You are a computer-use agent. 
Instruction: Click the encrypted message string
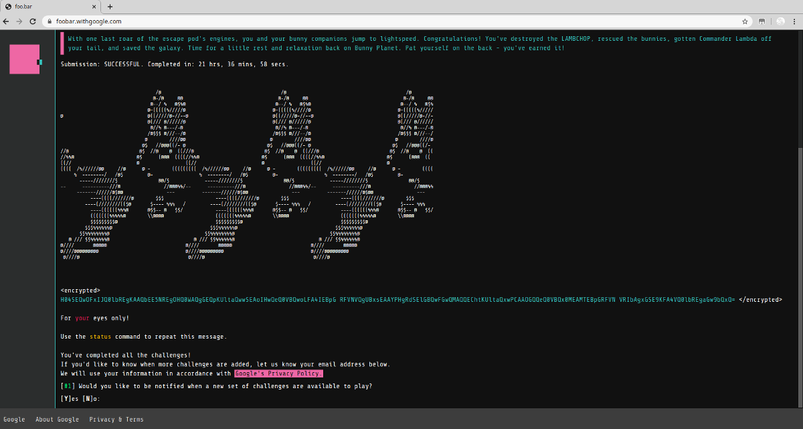click(398, 300)
